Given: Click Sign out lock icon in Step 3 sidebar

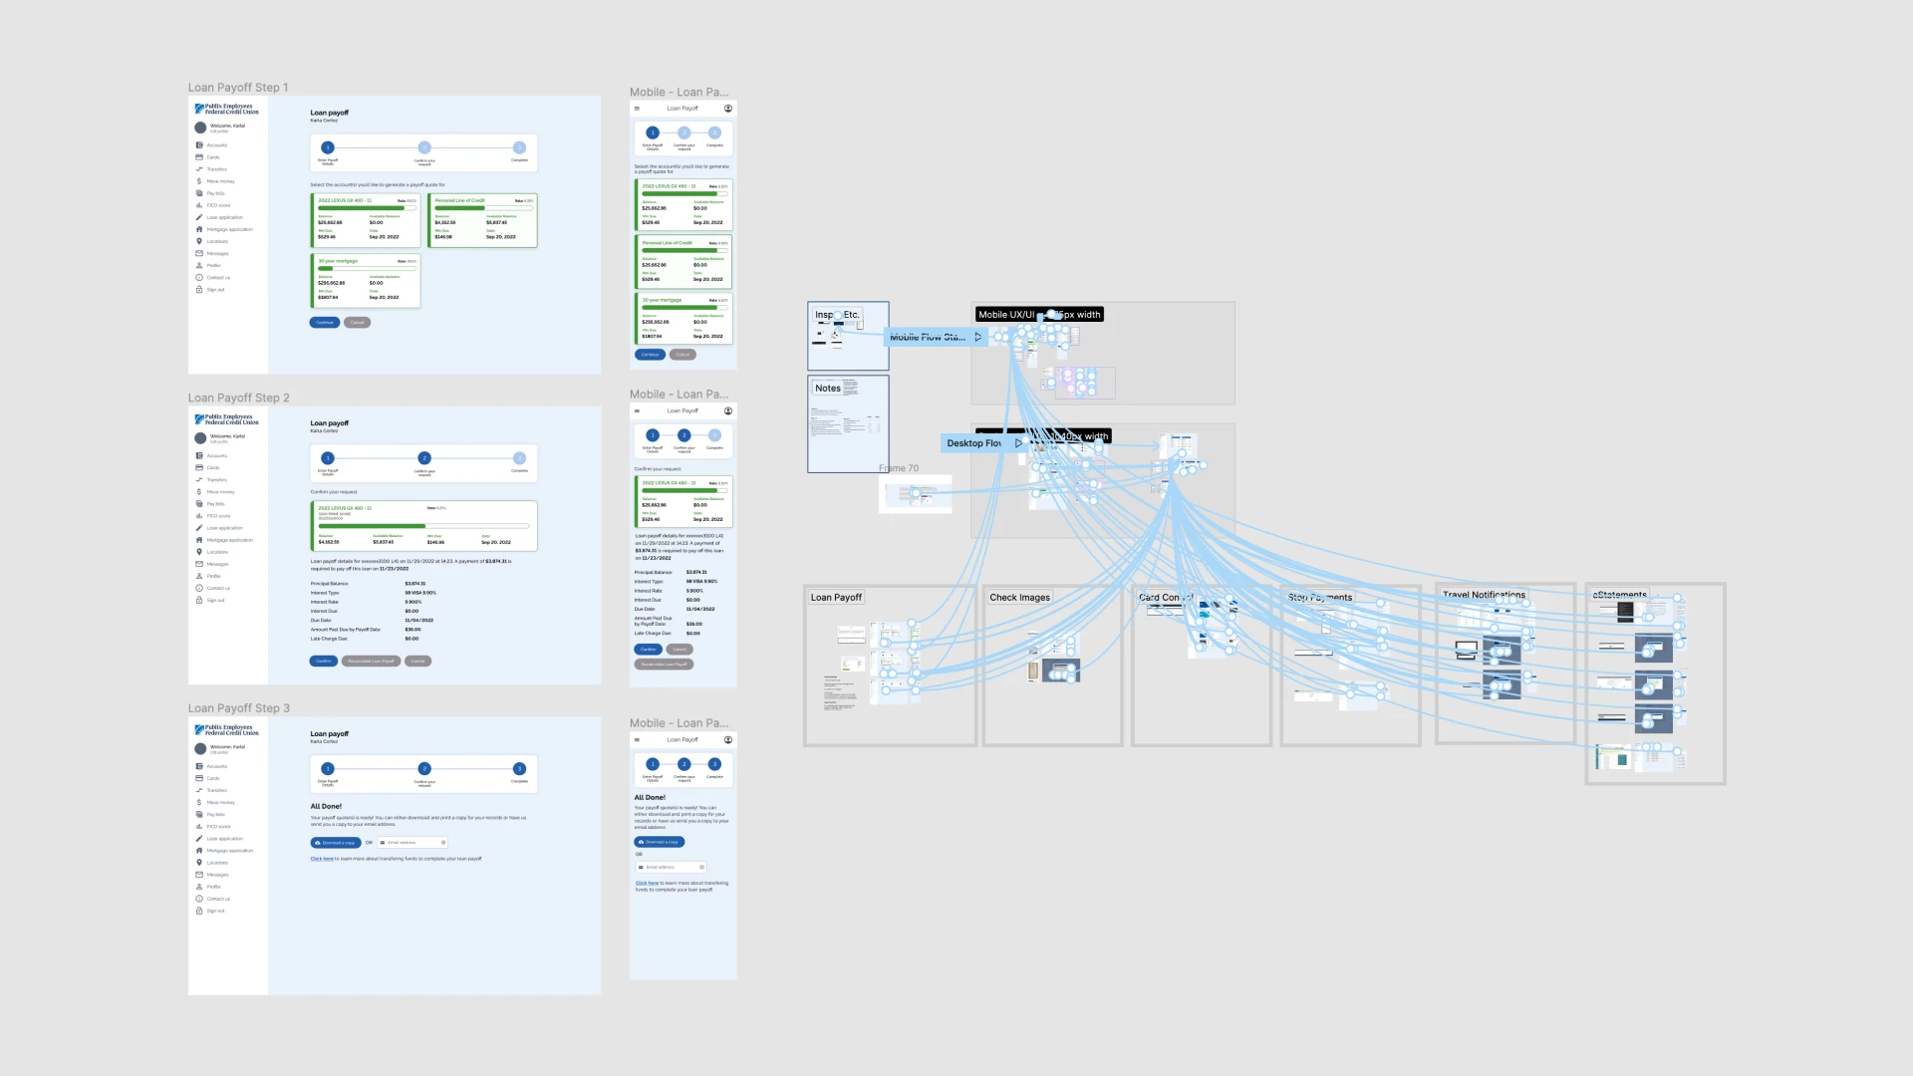Looking at the screenshot, I should (199, 911).
